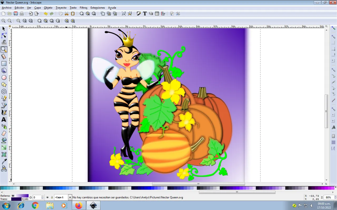This screenshot has width=337, height=210.
Task: Open Fill and Stroke dialog
Action: [x=139, y=14]
